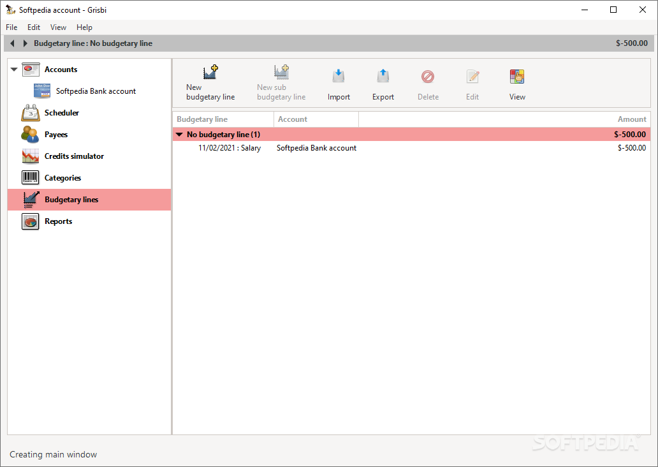The height and width of the screenshot is (467, 658).
Task: Click the Budgetary lines graph icon
Action: click(x=31, y=200)
